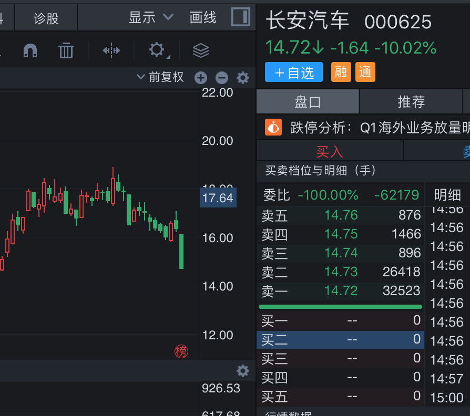This screenshot has width=470, height=416.
Task: Click the 买卖档位与明细（手） header
Action: pyautogui.click(x=320, y=171)
